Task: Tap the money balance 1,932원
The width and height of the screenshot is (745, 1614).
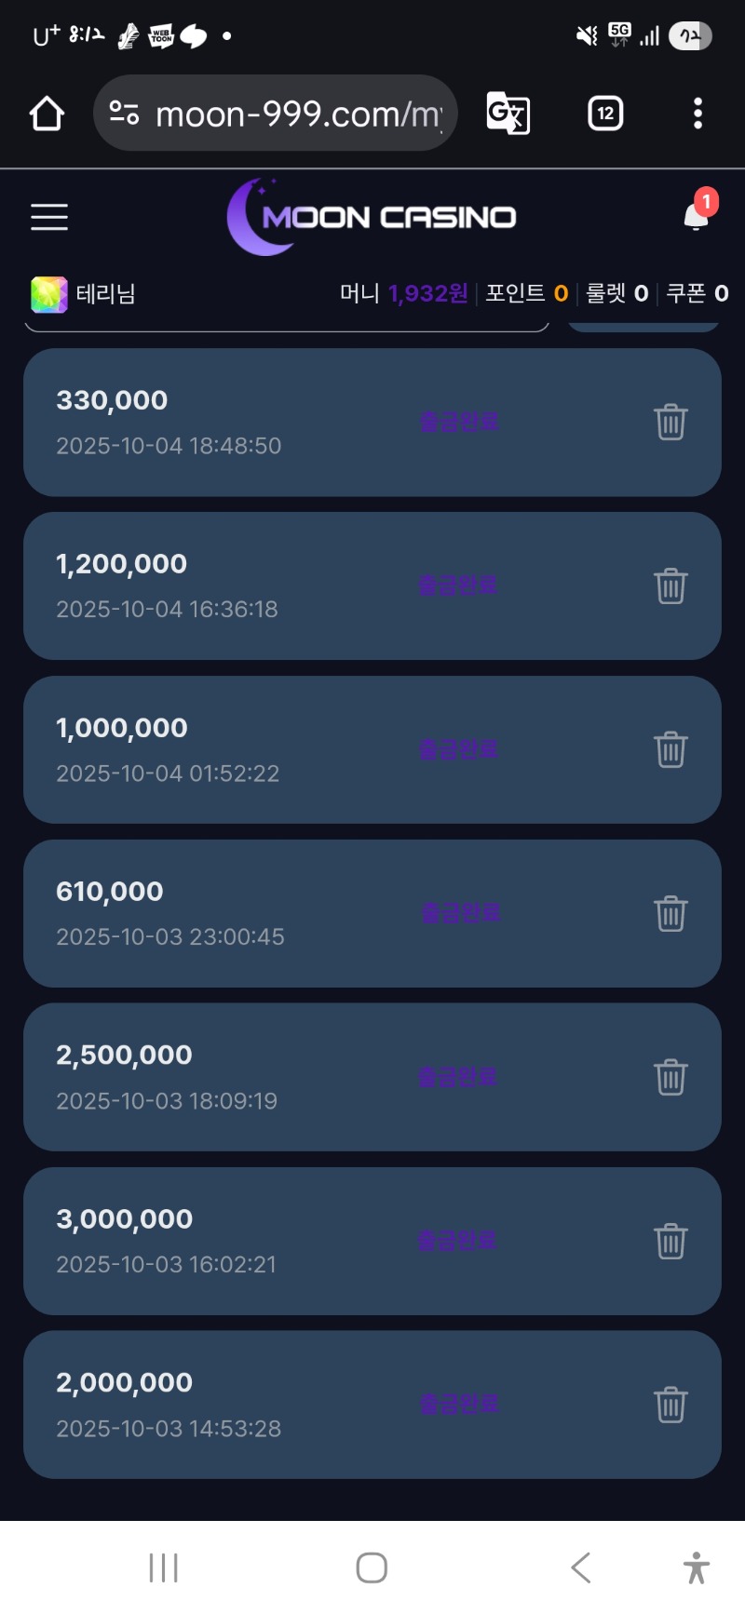Action: click(427, 294)
